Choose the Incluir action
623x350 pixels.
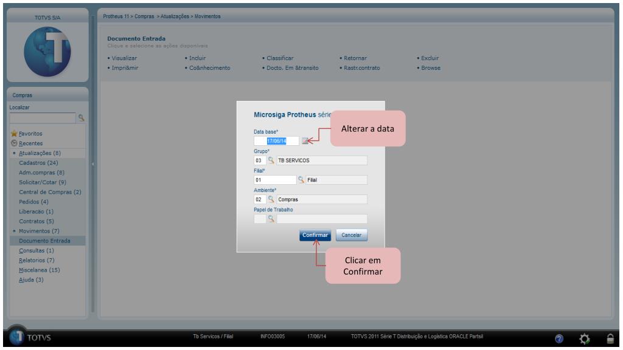[x=198, y=58]
